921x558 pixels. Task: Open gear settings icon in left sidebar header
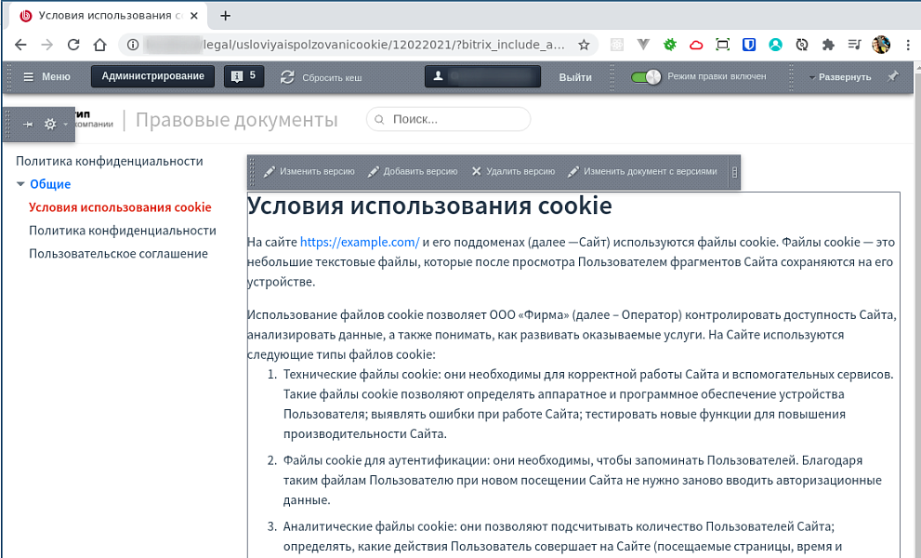pos(50,123)
